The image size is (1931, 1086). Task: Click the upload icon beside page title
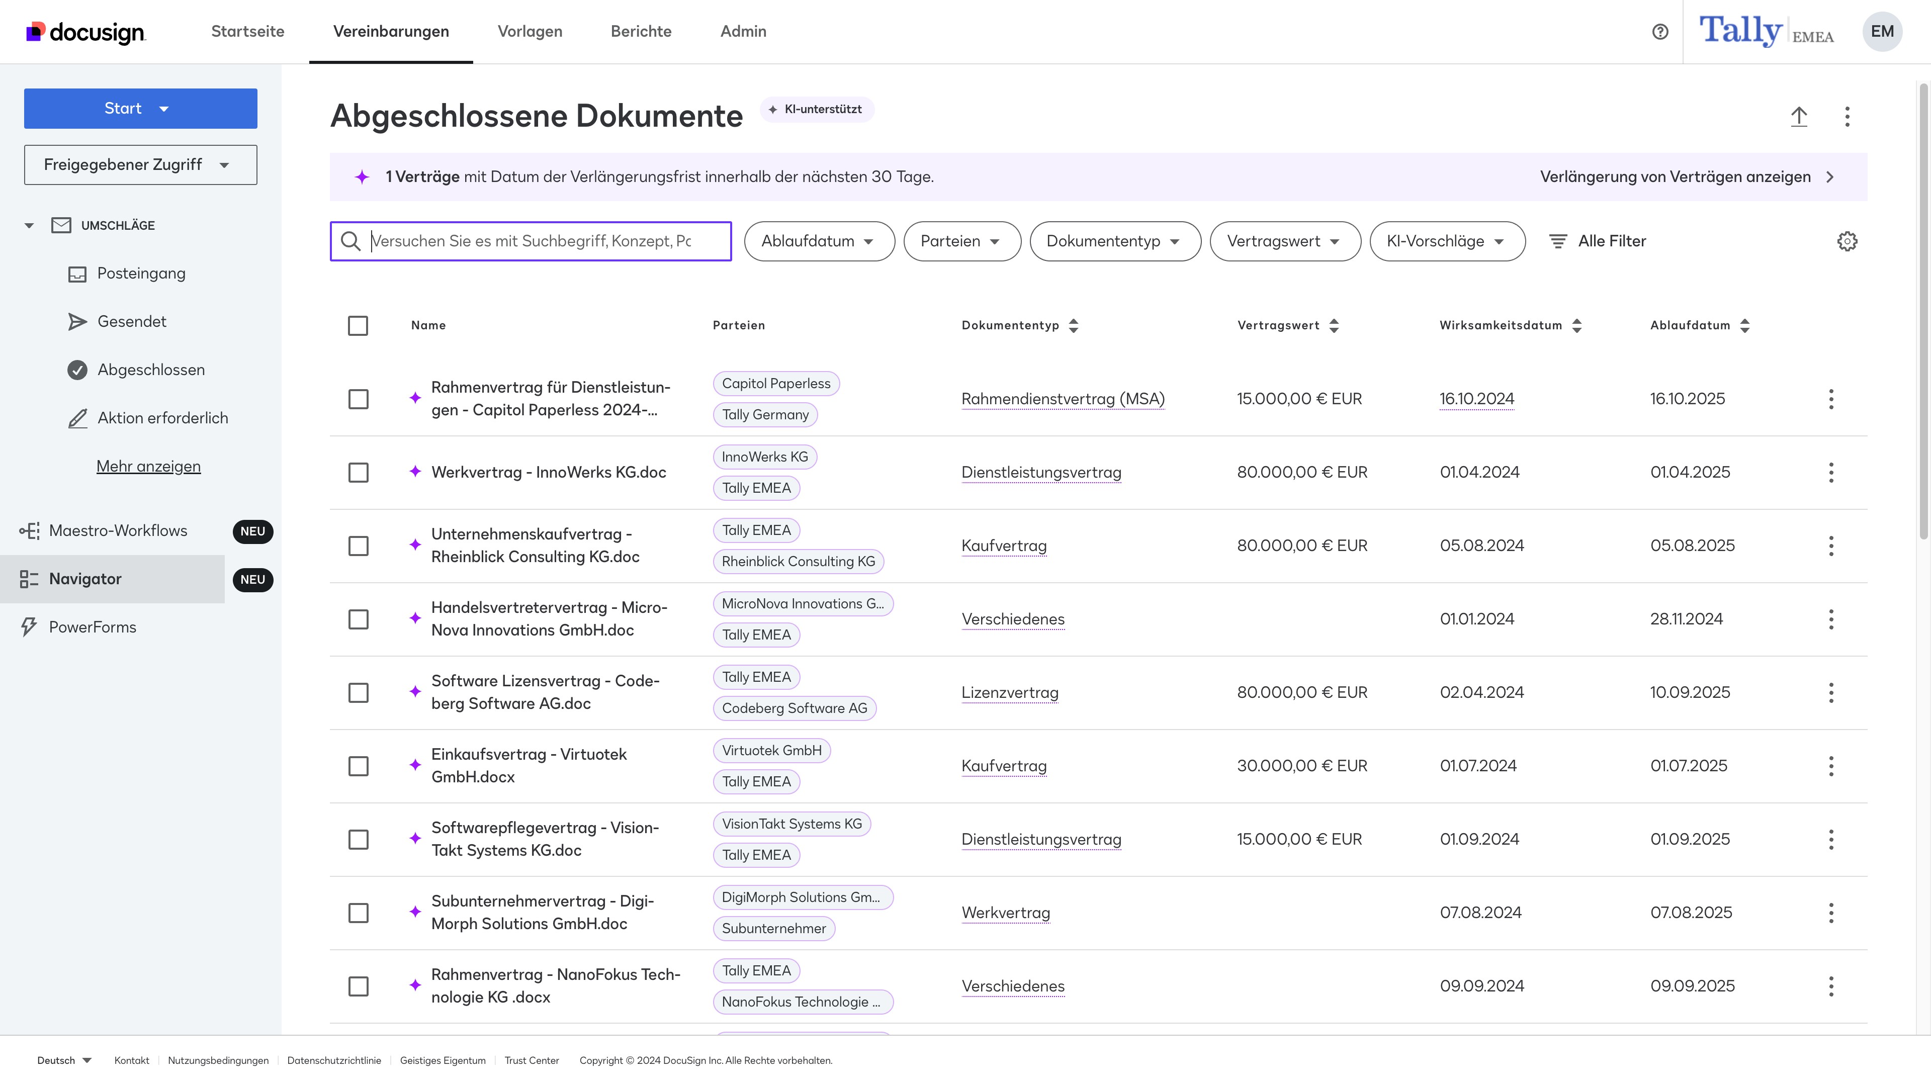1798,116
